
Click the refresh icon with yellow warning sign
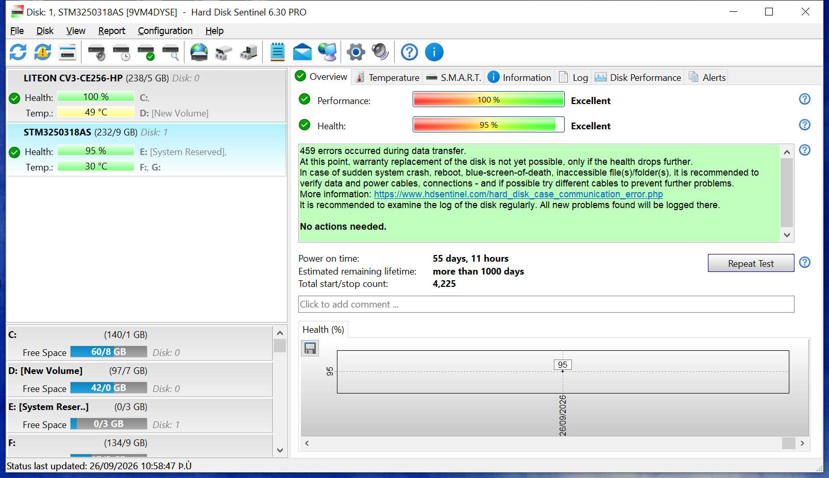coord(43,52)
